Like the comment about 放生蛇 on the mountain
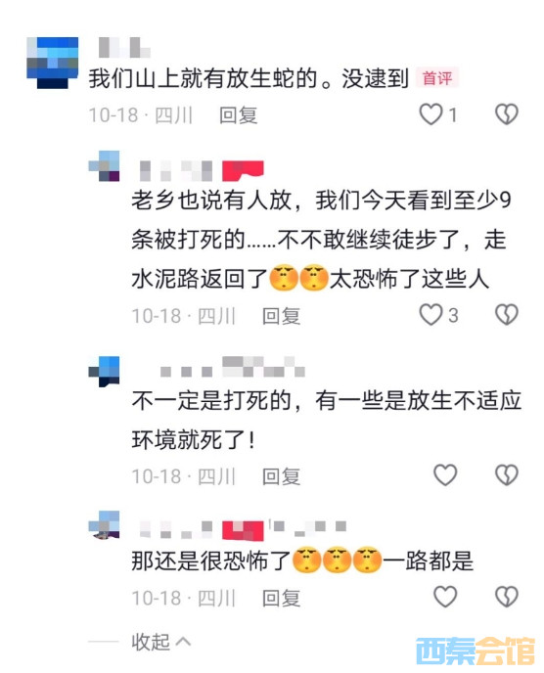The height and width of the screenshot is (673, 544). pyautogui.click(x=431, y=114)
